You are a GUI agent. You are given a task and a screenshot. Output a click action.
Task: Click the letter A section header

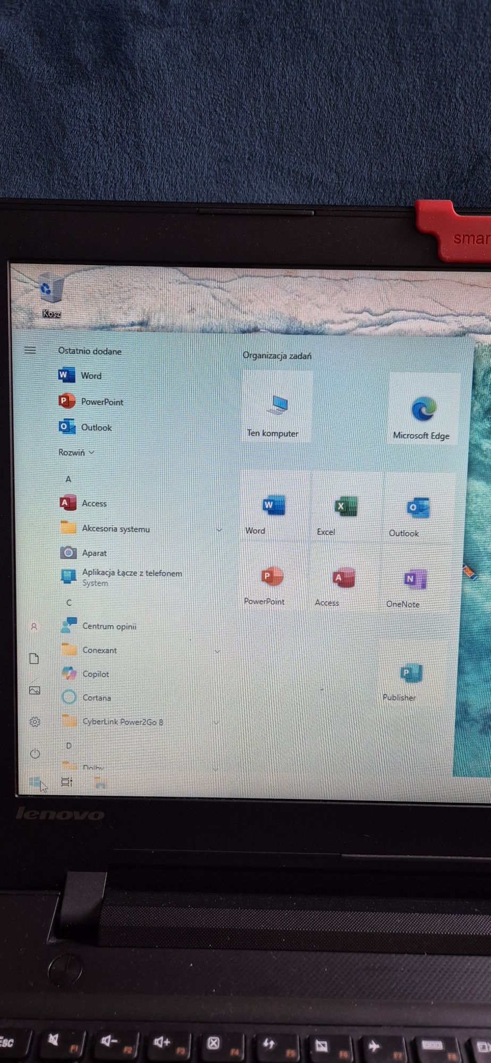point(68,479)
